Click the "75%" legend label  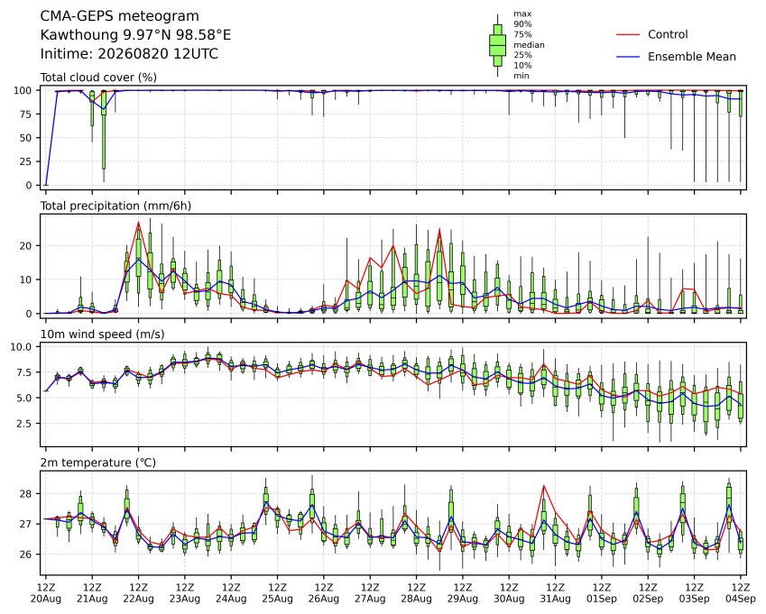522,34
